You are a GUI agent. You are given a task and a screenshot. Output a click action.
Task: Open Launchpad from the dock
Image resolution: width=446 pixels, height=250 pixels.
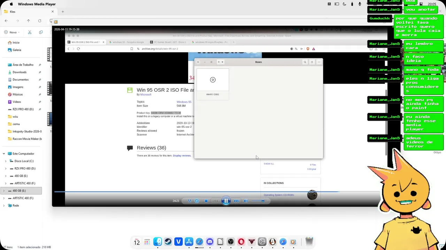click(x=147, y=242)
